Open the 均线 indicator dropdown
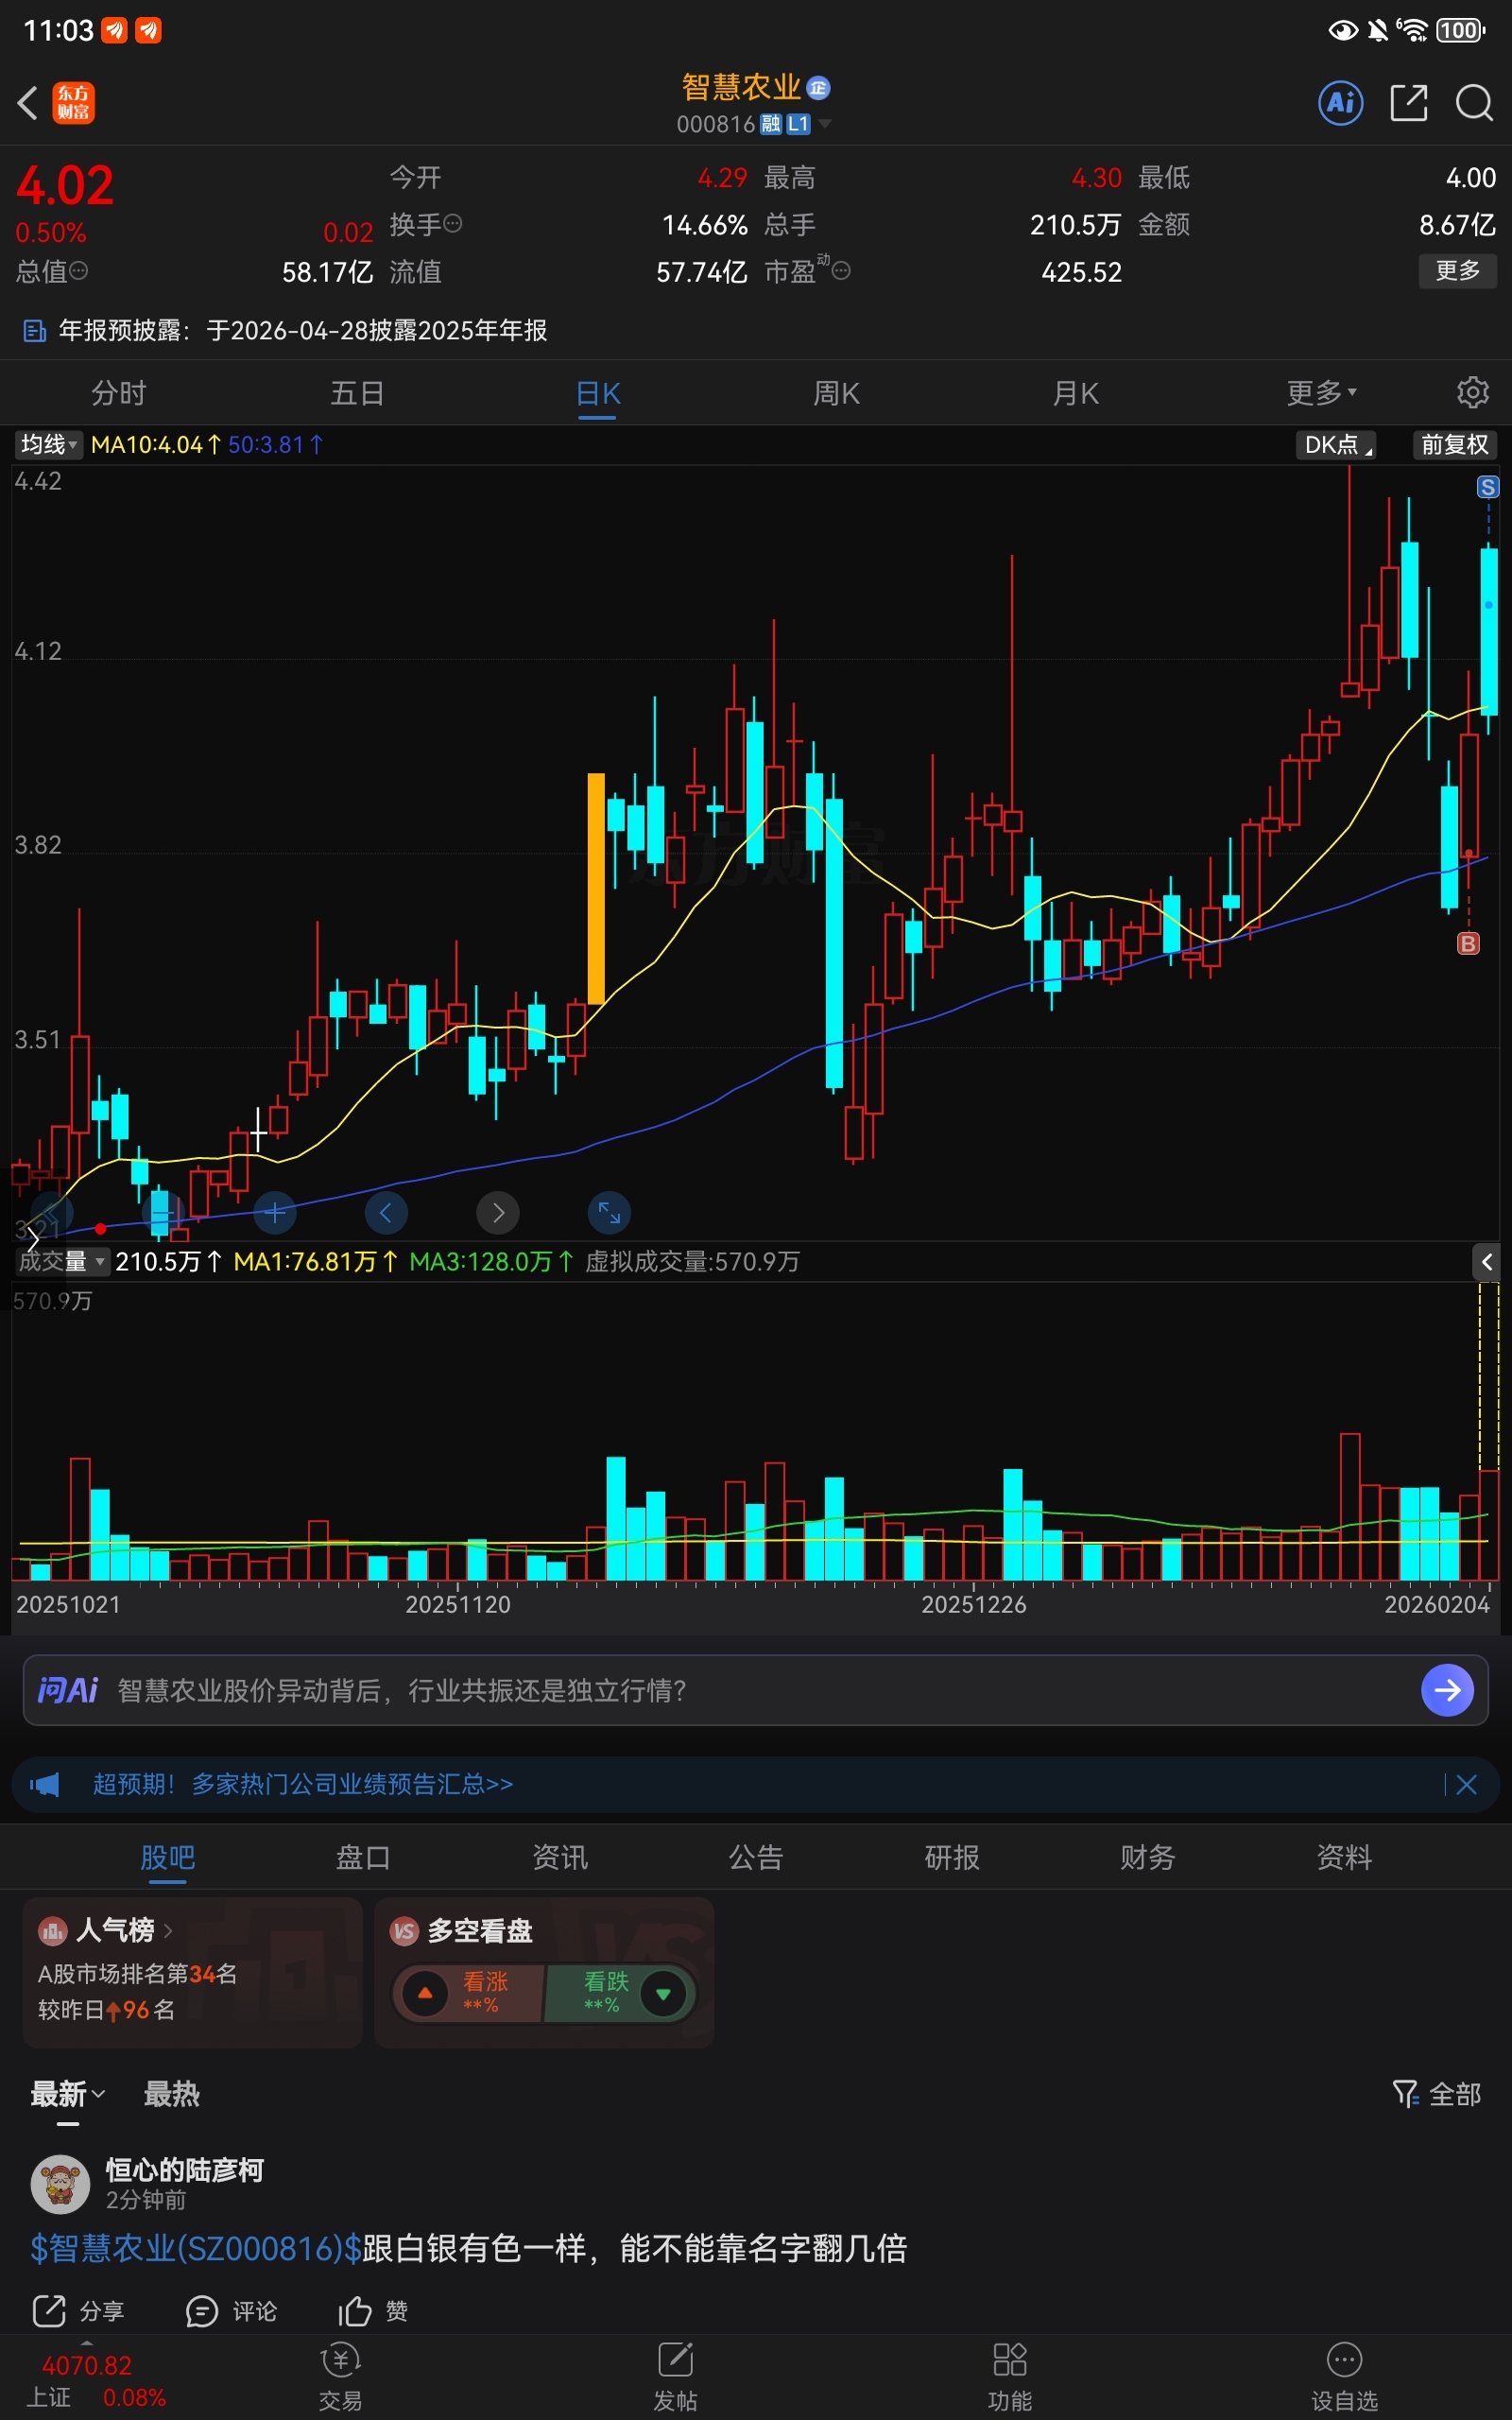The width and height of the screenshot is (1512, 2420). [x=48, y=444]
